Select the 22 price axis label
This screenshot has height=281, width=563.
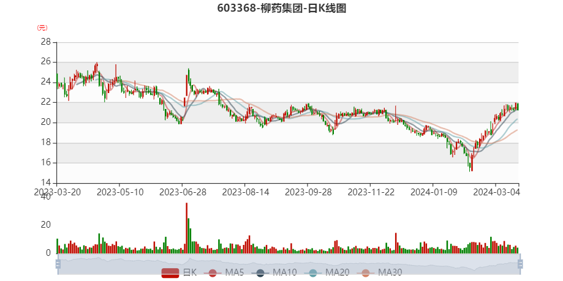(x=47, y=103)
